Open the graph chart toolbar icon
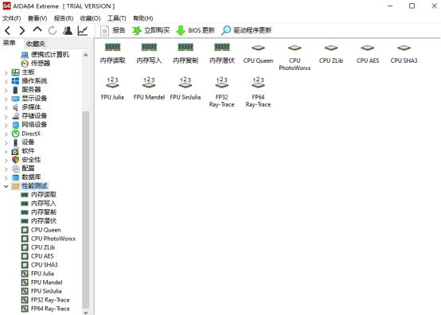Viewport: 441px width, 315px height. pyautogui.click(x=83, y=30)
